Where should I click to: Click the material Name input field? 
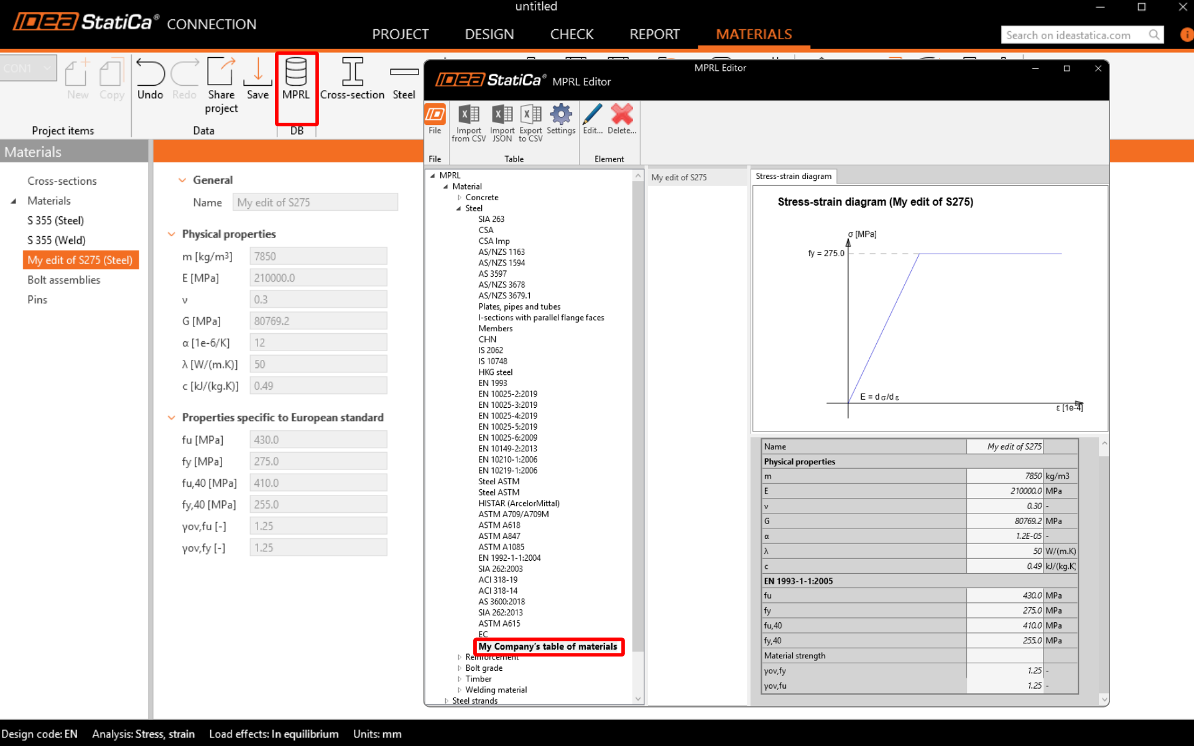[x=315, y=203]
